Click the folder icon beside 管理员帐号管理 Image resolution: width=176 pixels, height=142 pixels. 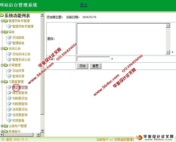coord(6,21)
